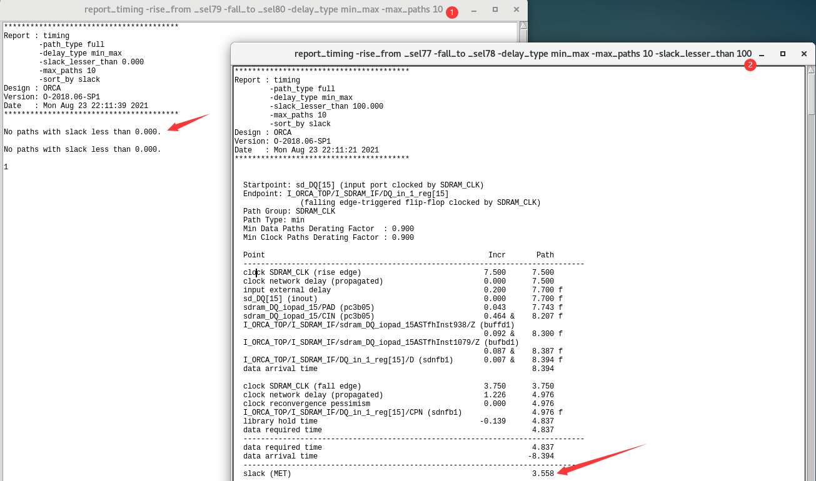Click the lone '1' result in _sel79 window
The width and height of the screenshot is (816, 481).
coord(6,167)
